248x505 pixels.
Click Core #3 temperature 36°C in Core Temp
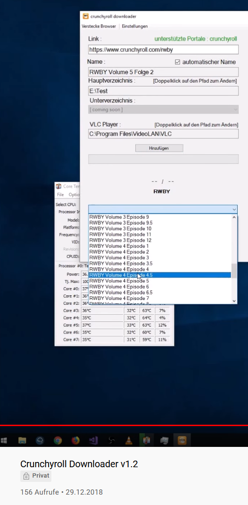(x=86, y=310)
